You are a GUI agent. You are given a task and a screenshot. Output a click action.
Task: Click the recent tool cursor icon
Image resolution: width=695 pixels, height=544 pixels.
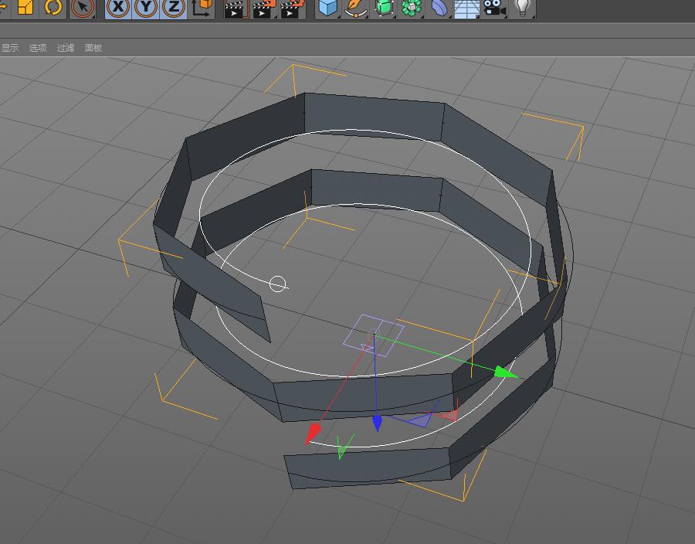[x=83, y=8]
